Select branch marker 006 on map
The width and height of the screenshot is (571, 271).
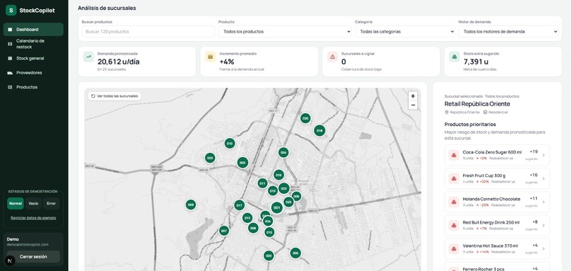point(296,197)
